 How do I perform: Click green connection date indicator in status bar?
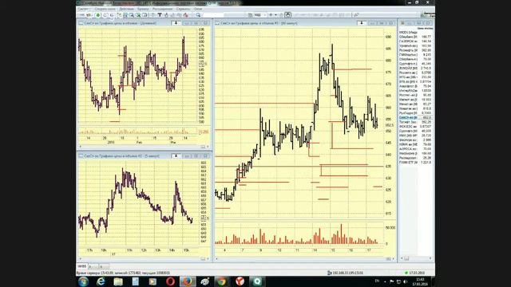414,273
